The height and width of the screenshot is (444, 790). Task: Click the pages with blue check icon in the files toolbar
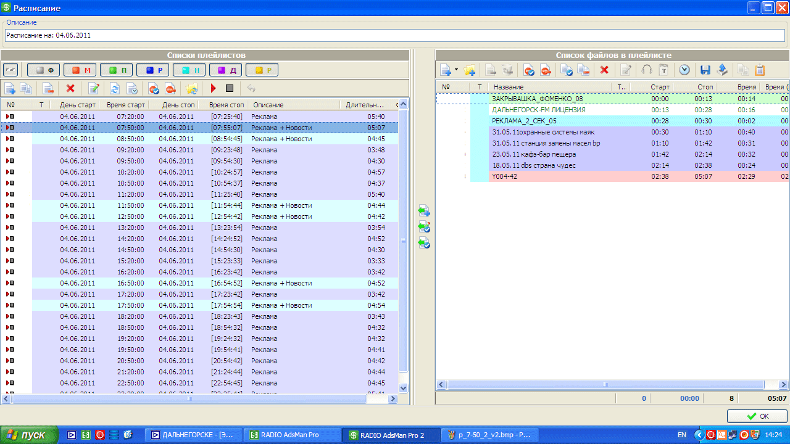coord(567,70)
